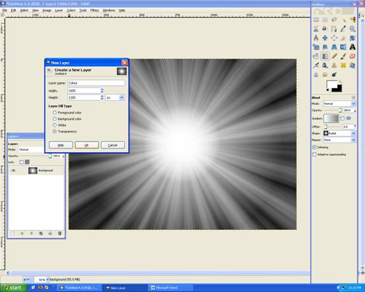Open the px units dropdown in New Layer
The height and width of the screenshot is (292, 365).
click(116, 98)
